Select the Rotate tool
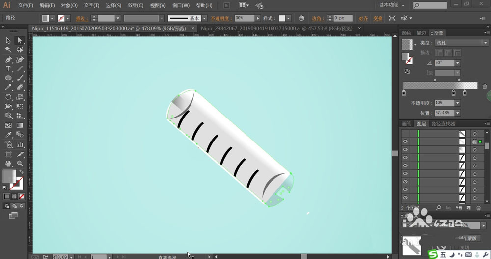This screenshot has height=259, width=491. click(x=8, y=97)
